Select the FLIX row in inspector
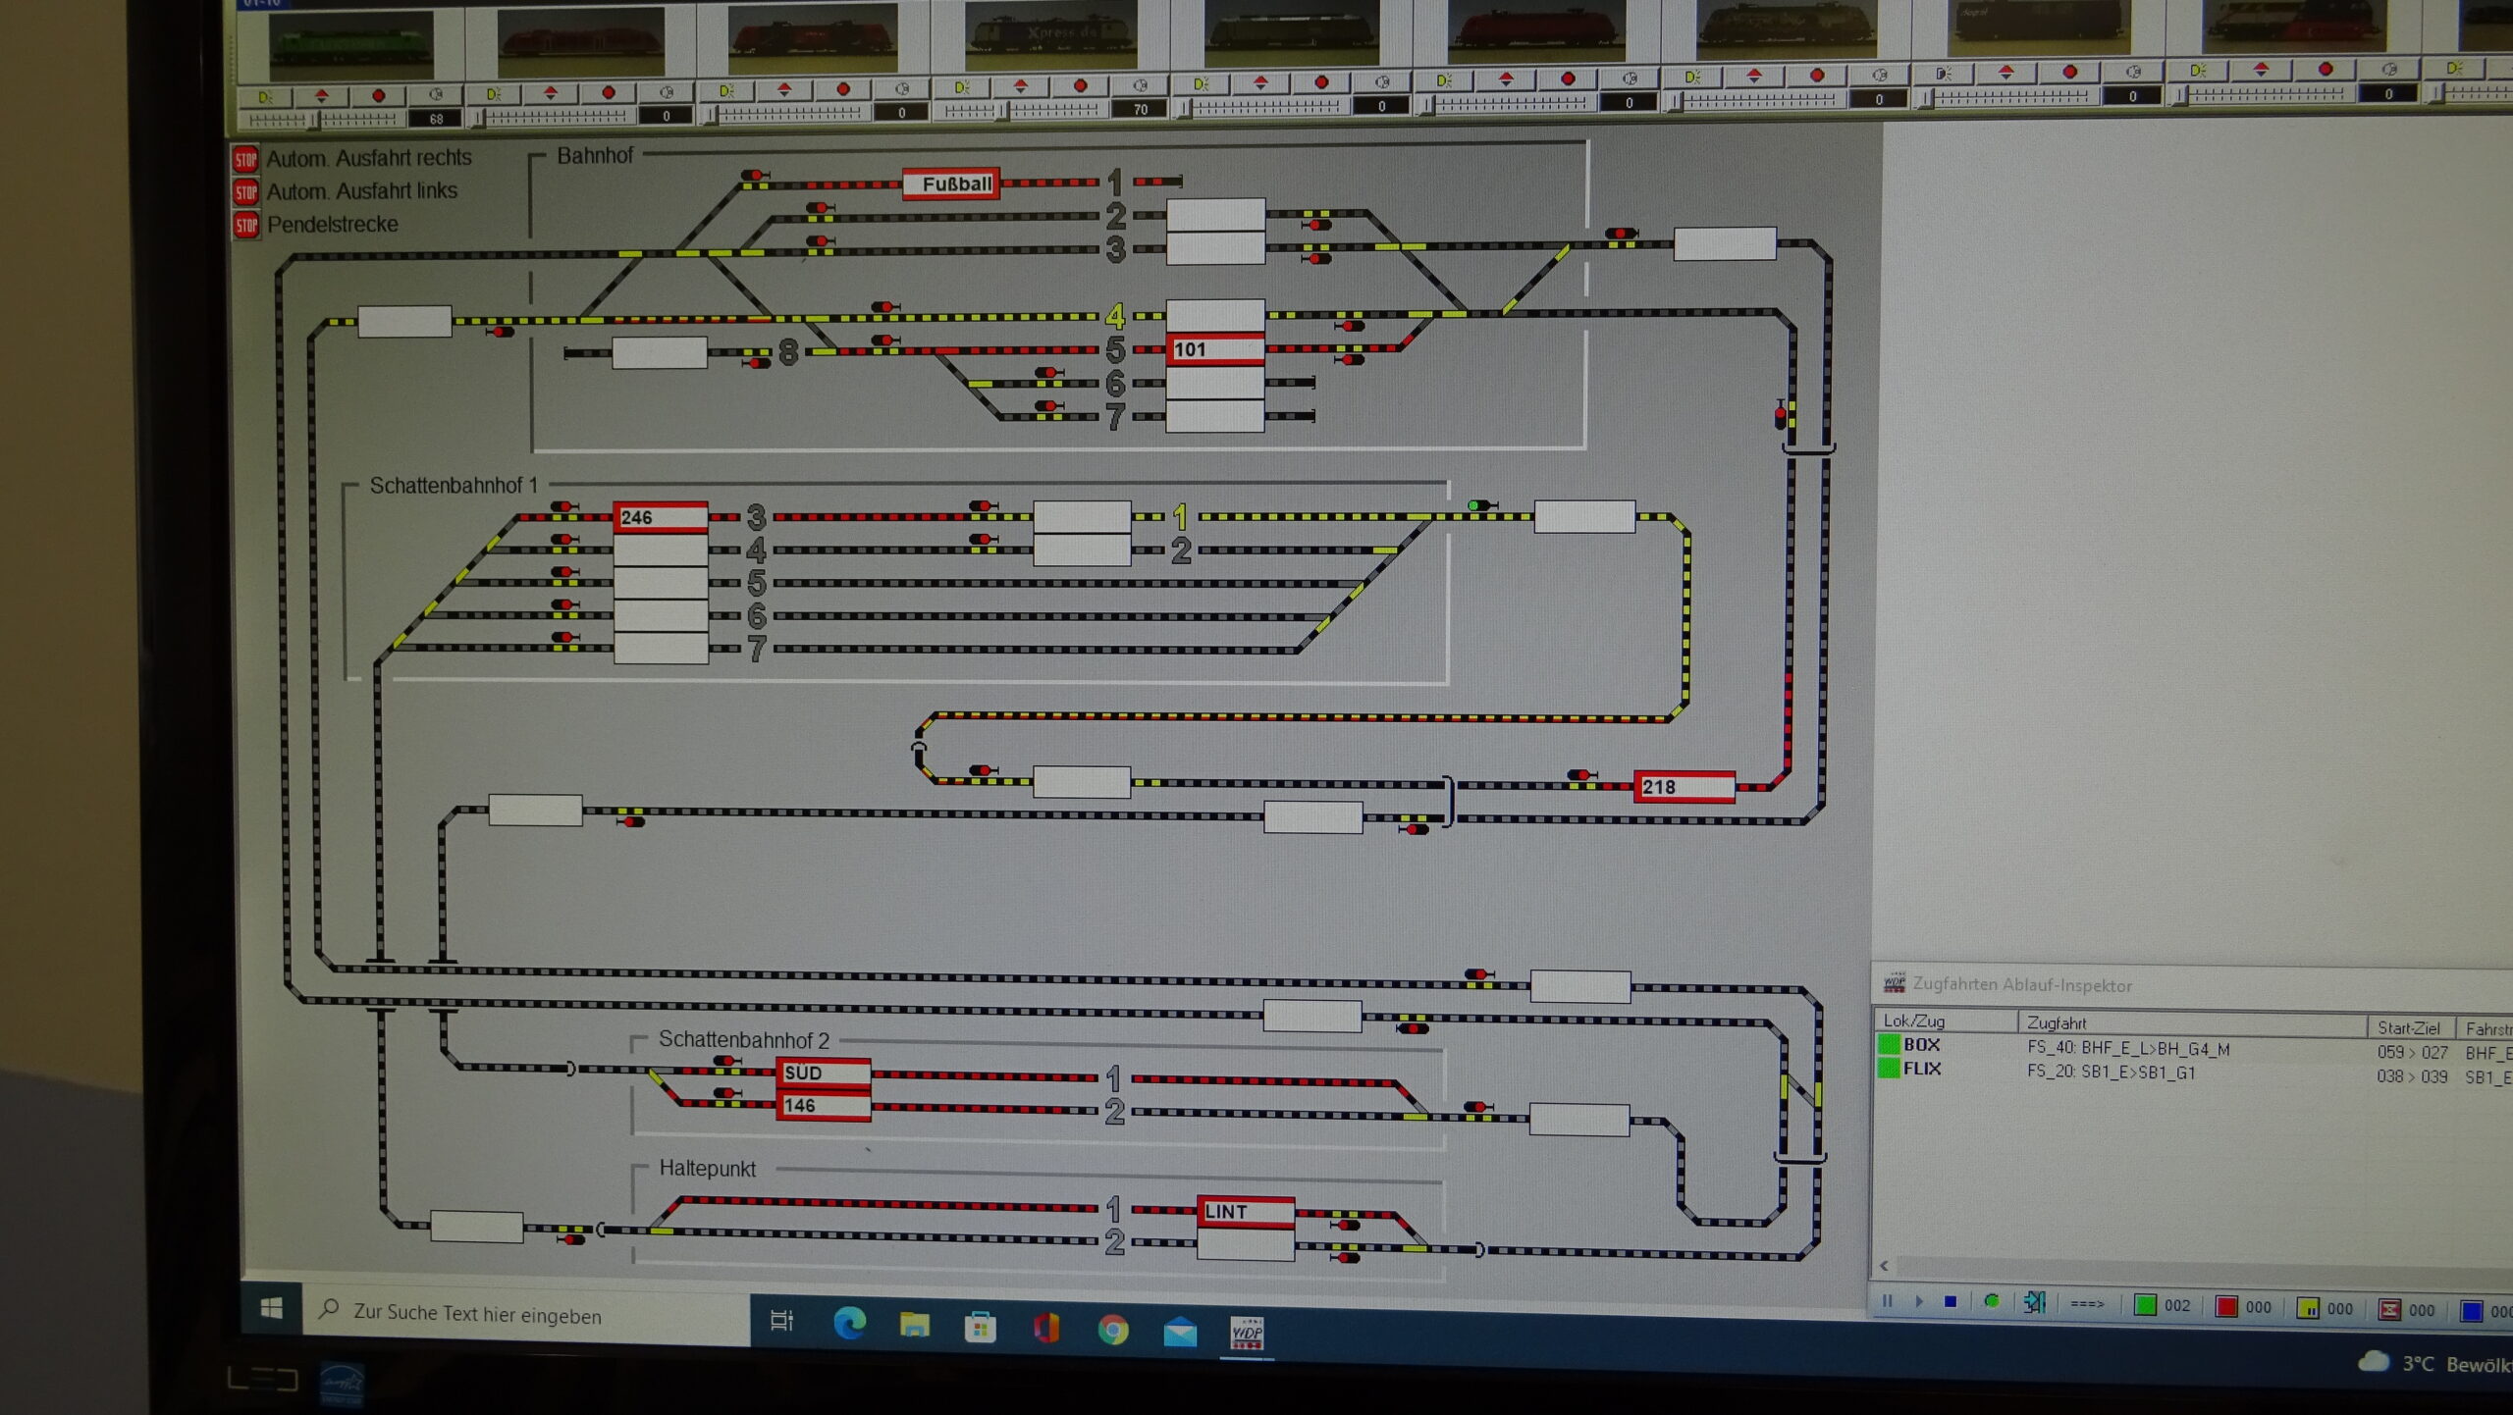 2193,1073
